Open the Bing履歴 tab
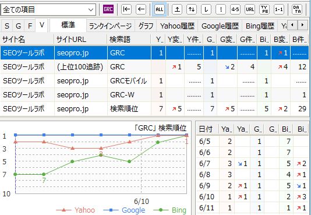Viewport: 311px width, 215px height. [260, 26]
